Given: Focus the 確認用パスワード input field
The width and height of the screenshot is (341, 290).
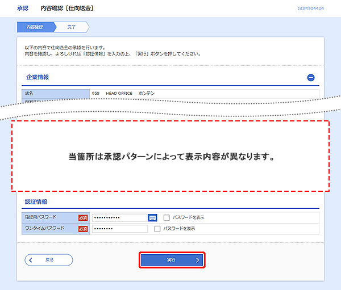Looking at the screenshot, I should pos(120,217).
